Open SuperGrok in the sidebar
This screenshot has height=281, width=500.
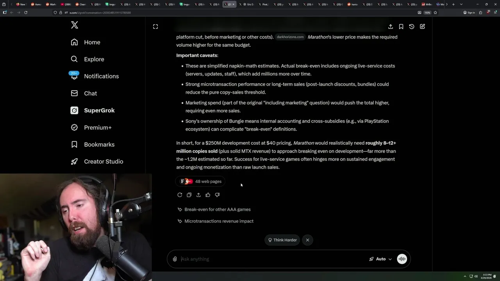click(x=93, y=110)
